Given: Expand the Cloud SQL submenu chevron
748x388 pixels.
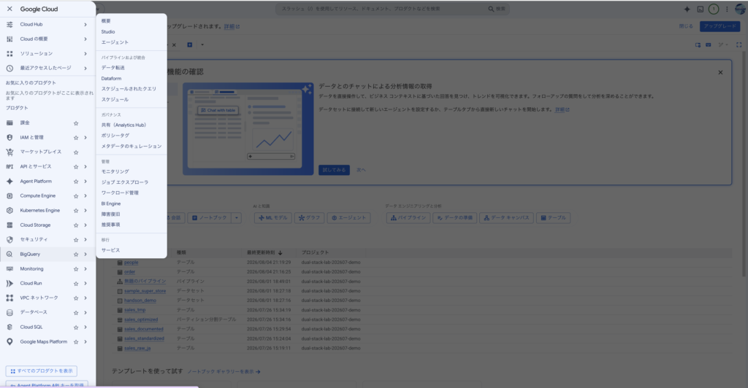Looking at the screenshot, I should click(x=85, y=327).
